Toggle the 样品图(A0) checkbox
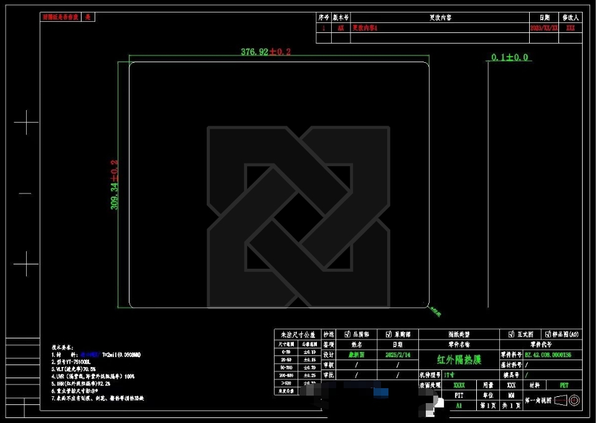The image size is (597, 423). (x=548, y=334)
